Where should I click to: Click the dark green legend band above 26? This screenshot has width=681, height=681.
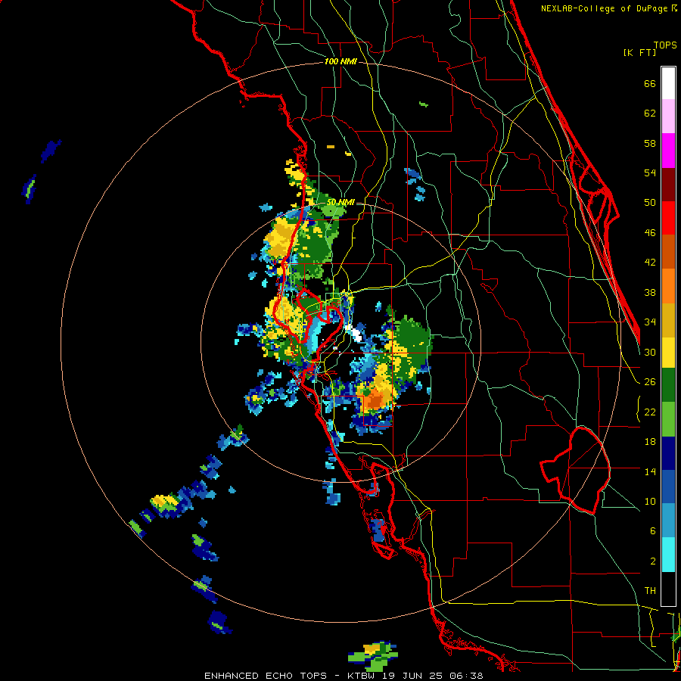(x=668, y=385)
